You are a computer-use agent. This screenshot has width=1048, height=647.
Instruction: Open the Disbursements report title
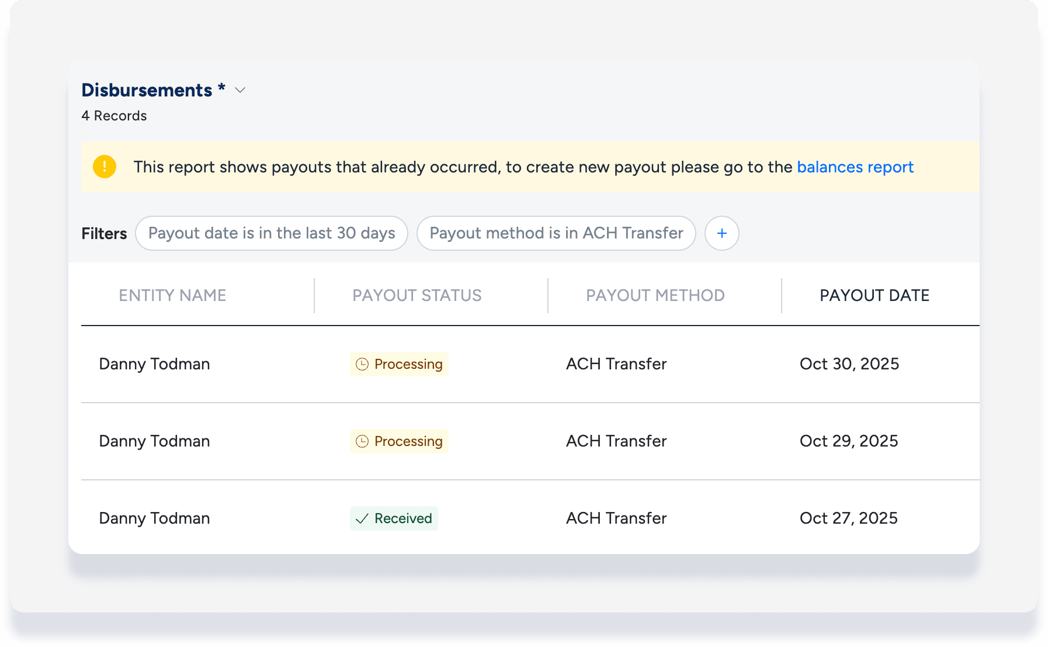coord(147,90)
